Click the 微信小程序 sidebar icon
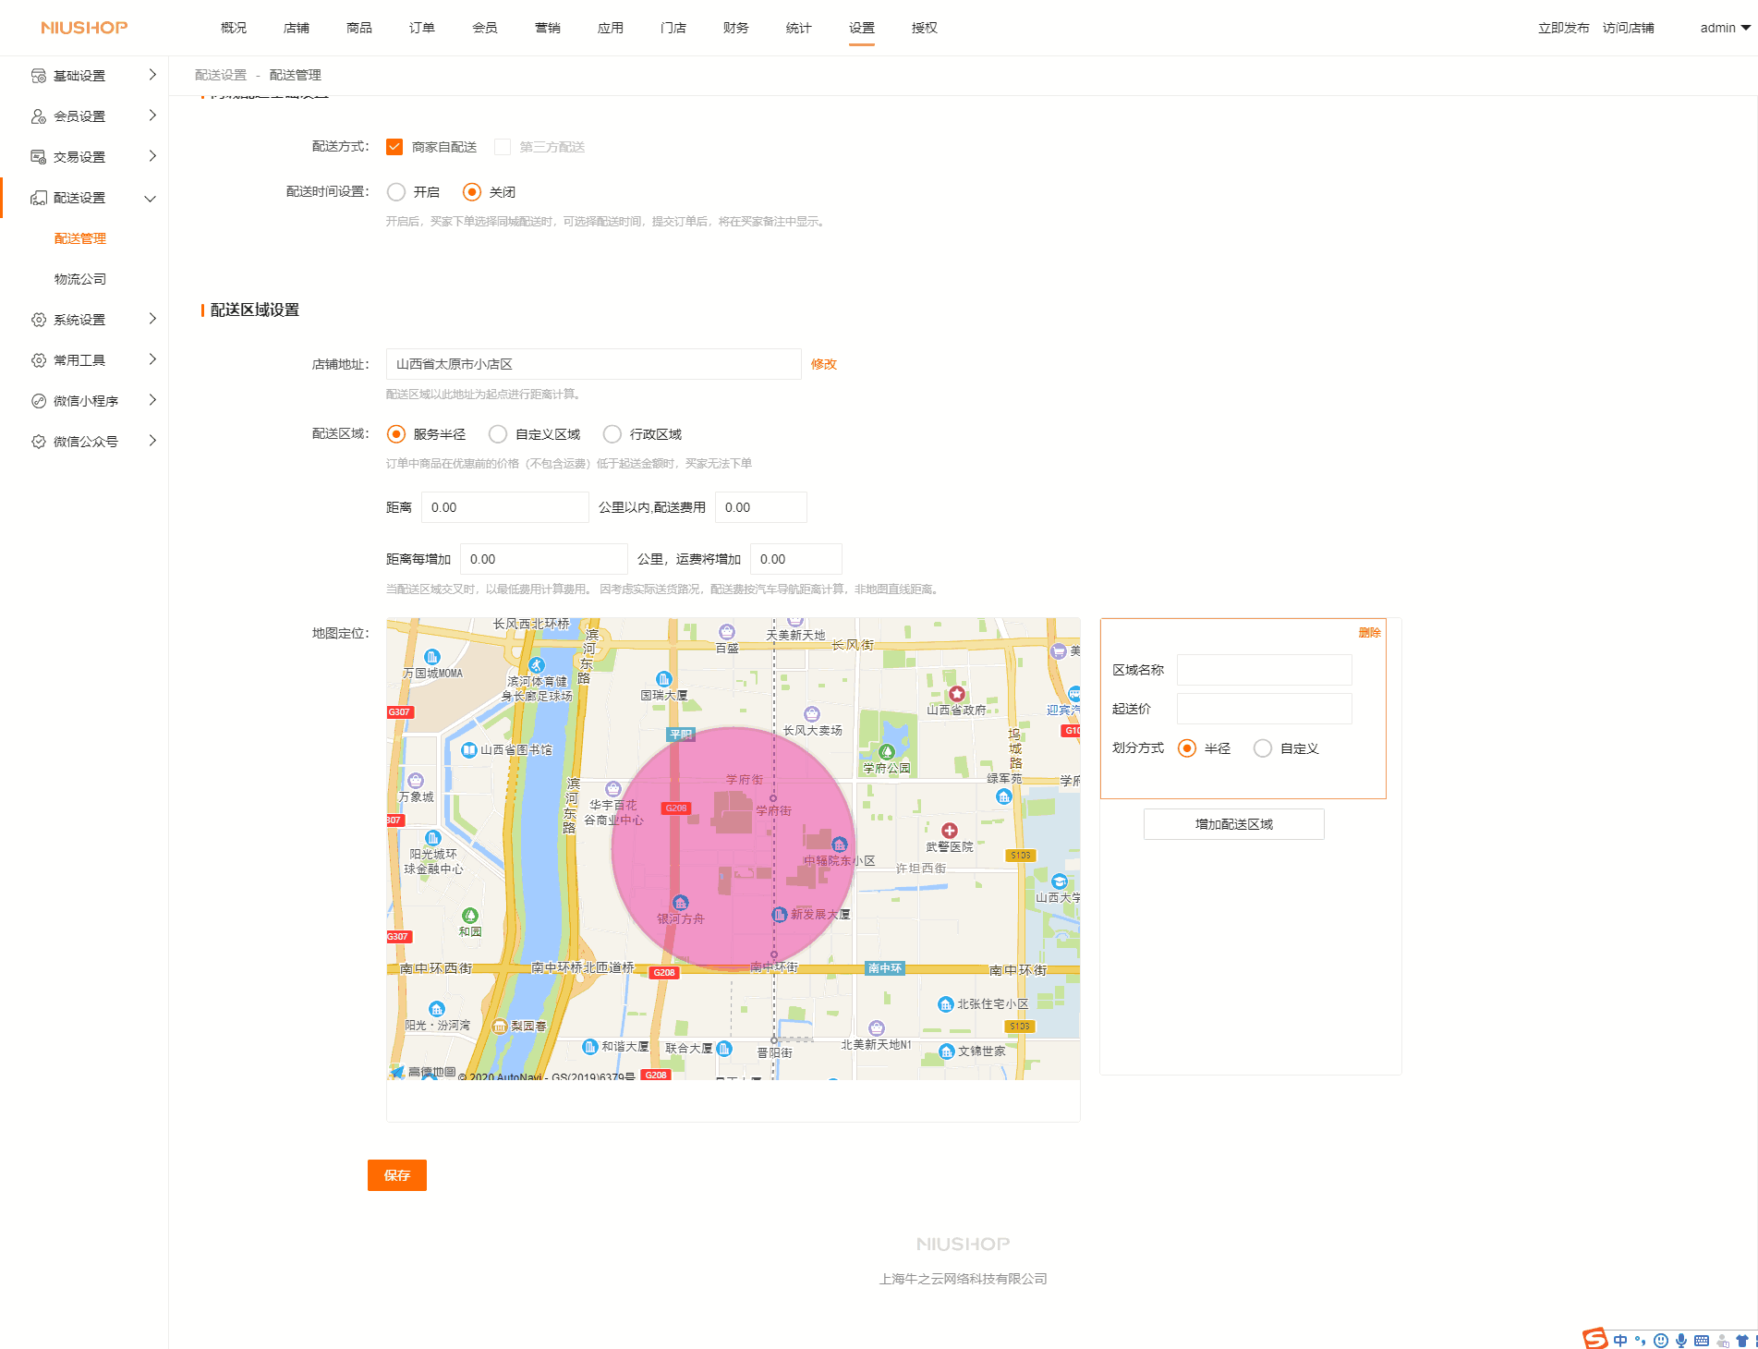1758x1349 pixels. [39, 401]
